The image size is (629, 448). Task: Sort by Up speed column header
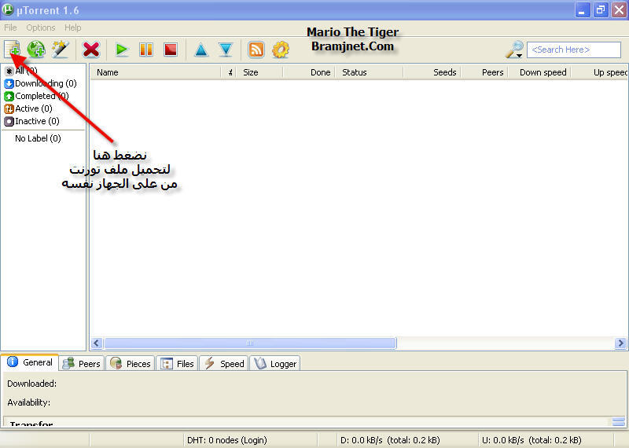(600, 72)
